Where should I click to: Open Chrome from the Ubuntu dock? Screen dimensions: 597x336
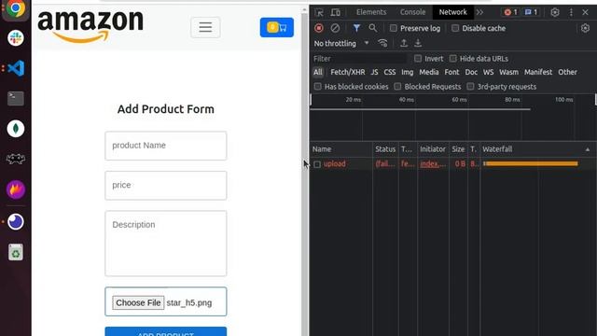(x=16, y=8)
